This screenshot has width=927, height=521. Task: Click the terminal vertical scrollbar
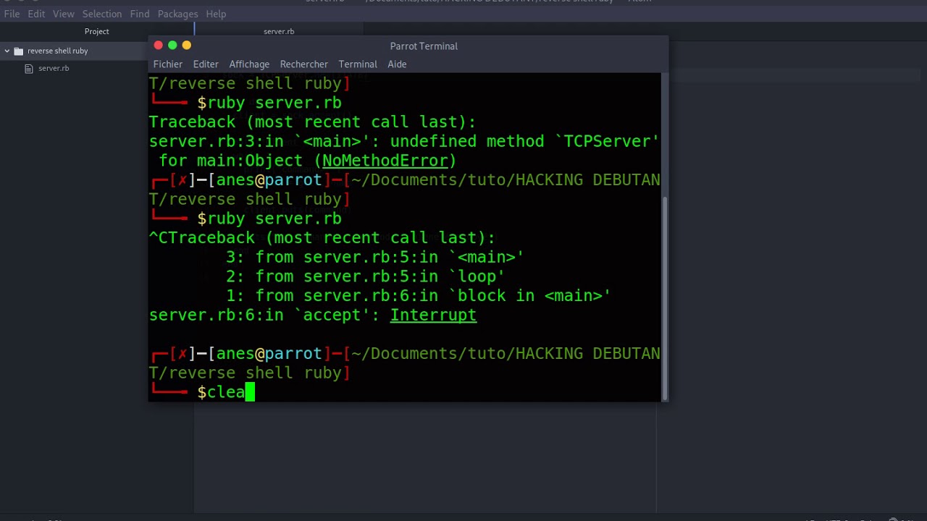click(x=664, y=297)
